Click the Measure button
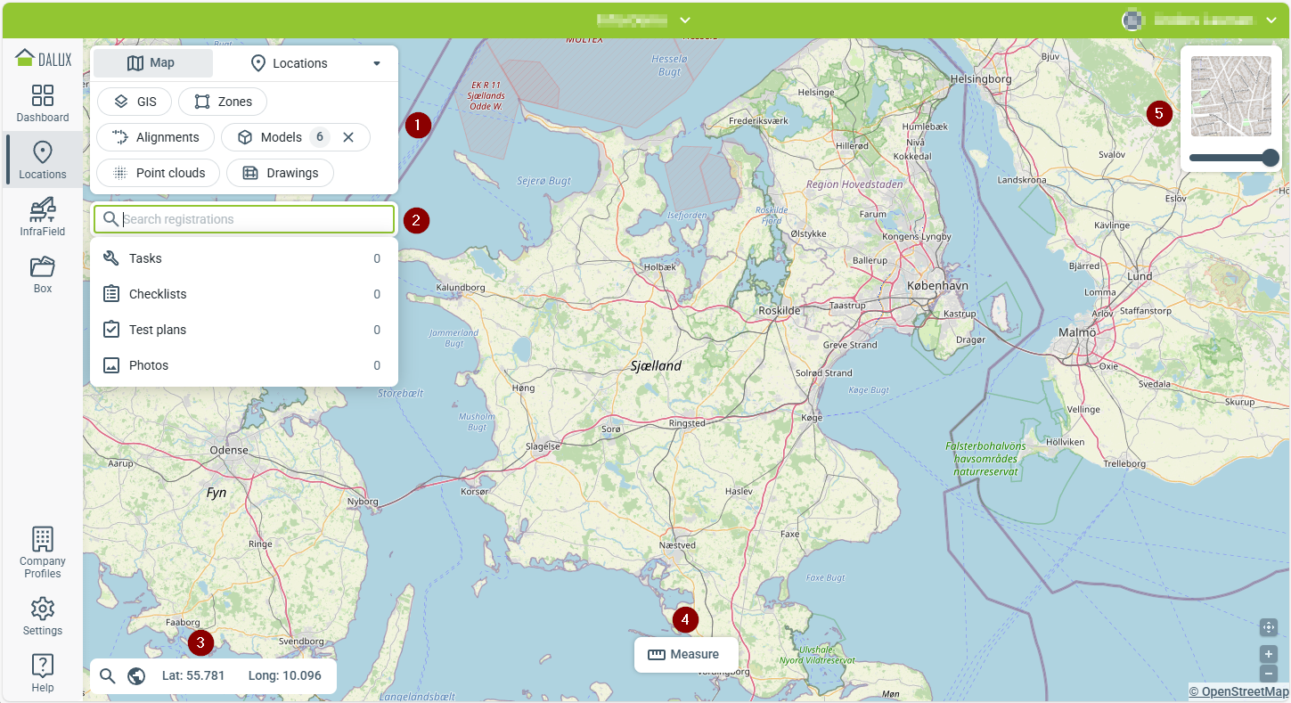Image resolution: width=1291 pixels, height=703 pixels. coord(685,654)
